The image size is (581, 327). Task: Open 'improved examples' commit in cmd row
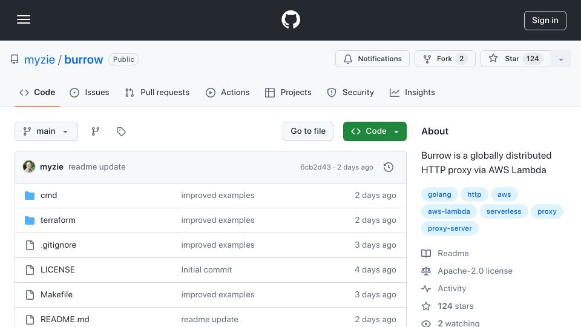click(217, 196)
